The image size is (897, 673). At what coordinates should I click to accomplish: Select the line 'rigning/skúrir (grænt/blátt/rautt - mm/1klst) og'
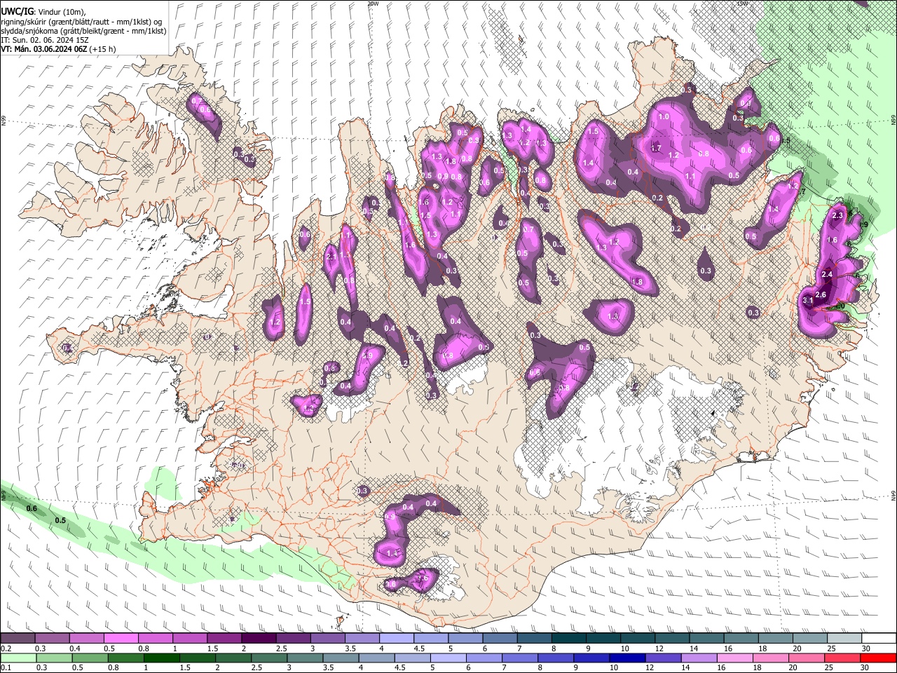[81, 21]
